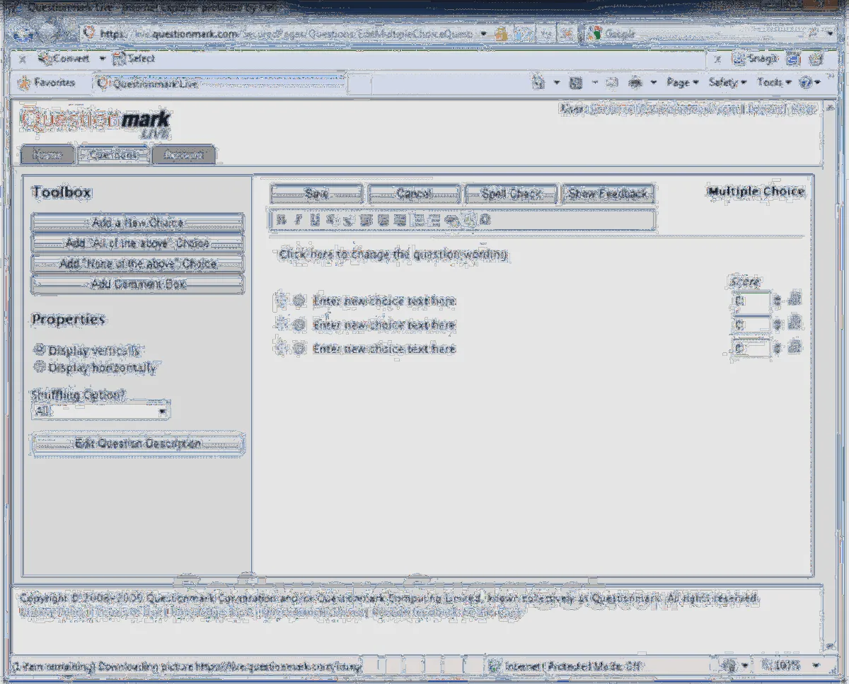Image resolution: width=849 pixels, height=684 pixels.
Task: Click the Cancel button
Action: (414, 194)
